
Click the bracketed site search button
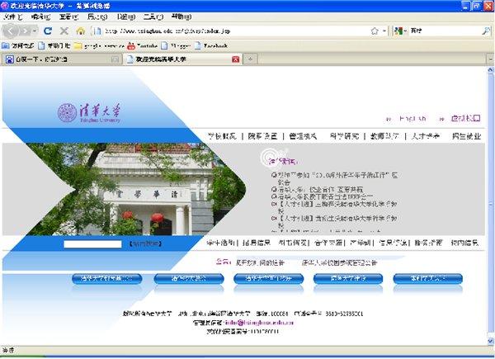[x=145, y=243]
